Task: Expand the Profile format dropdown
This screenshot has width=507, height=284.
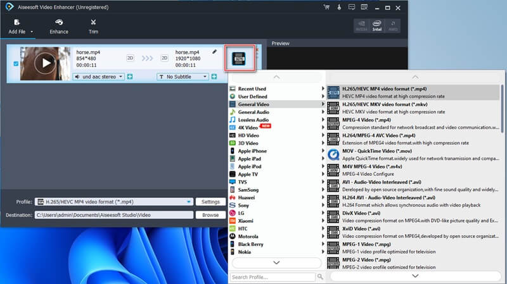Action: [x=189, y=202]
